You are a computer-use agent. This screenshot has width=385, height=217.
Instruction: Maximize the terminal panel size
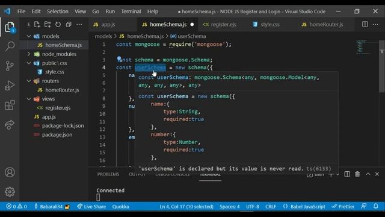[368, 174]
